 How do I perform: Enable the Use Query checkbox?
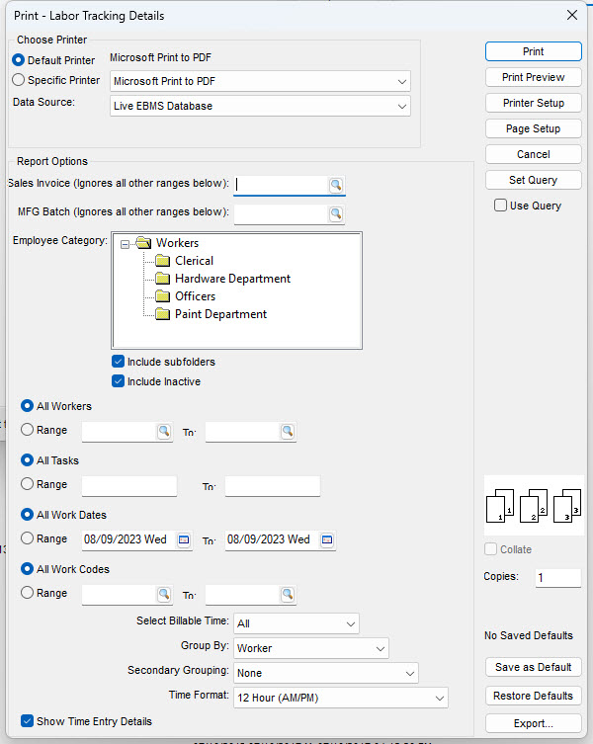[501, 206]
